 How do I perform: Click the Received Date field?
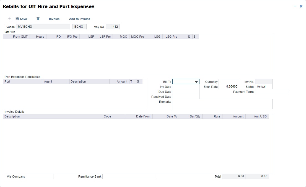tap(185, 96)
